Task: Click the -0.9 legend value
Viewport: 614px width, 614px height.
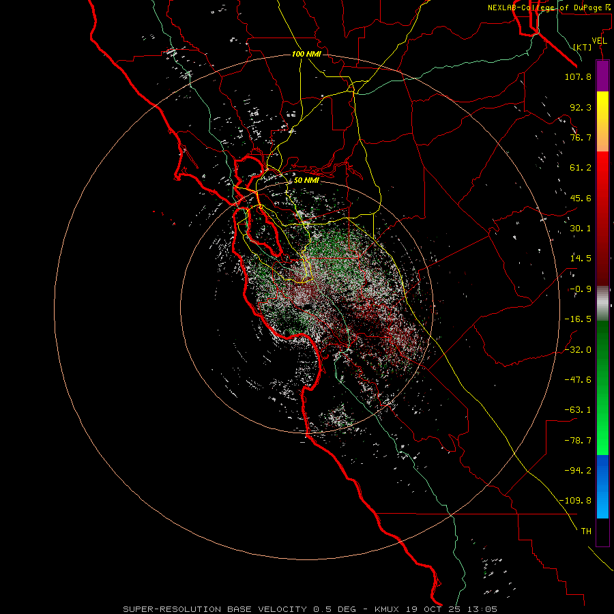Action: point(581,289)
